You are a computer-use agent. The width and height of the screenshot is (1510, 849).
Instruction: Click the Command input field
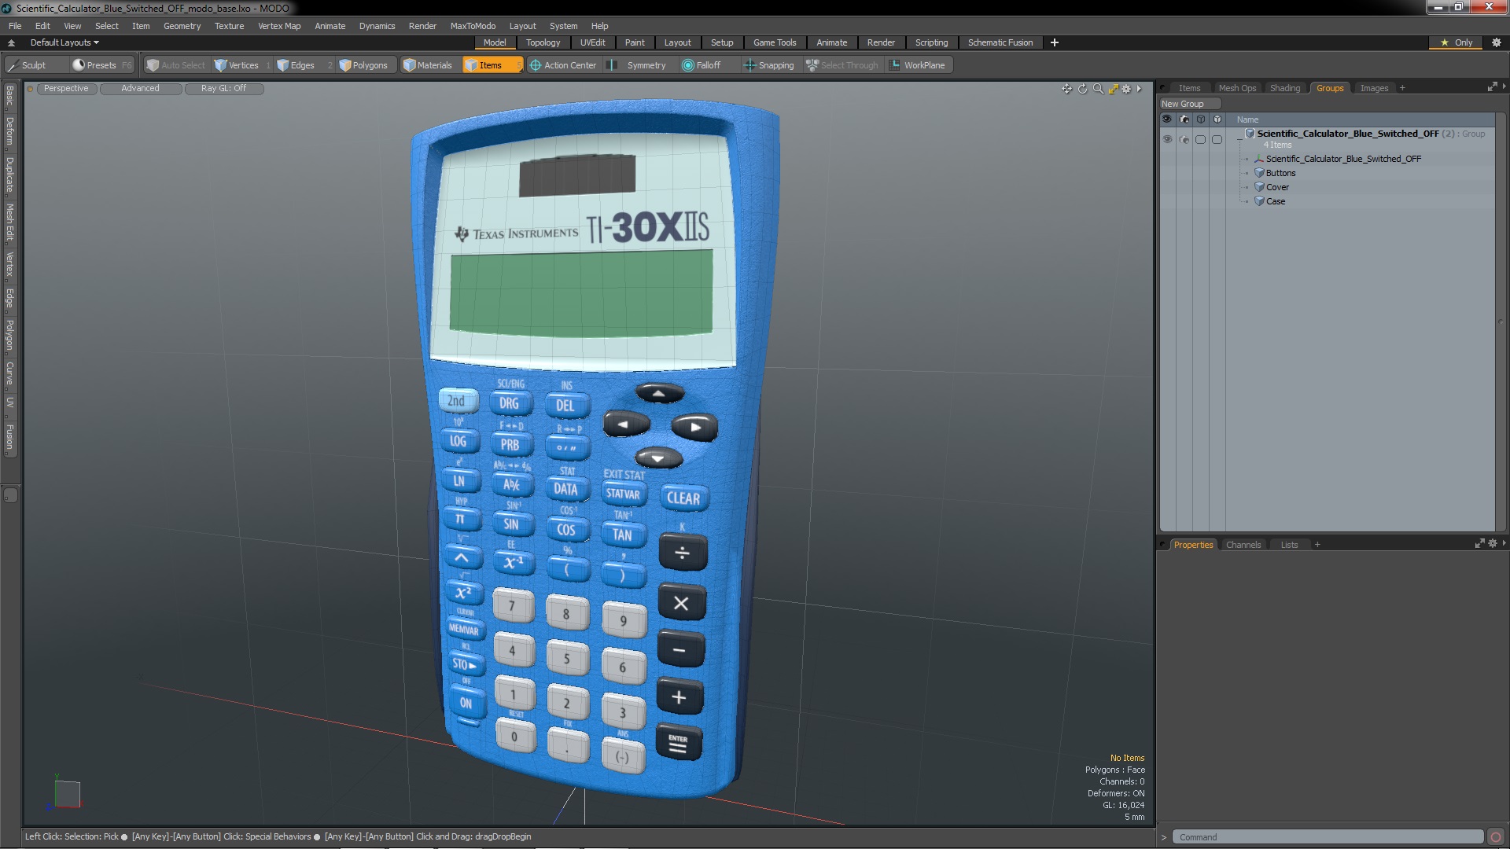[1327, 837]
